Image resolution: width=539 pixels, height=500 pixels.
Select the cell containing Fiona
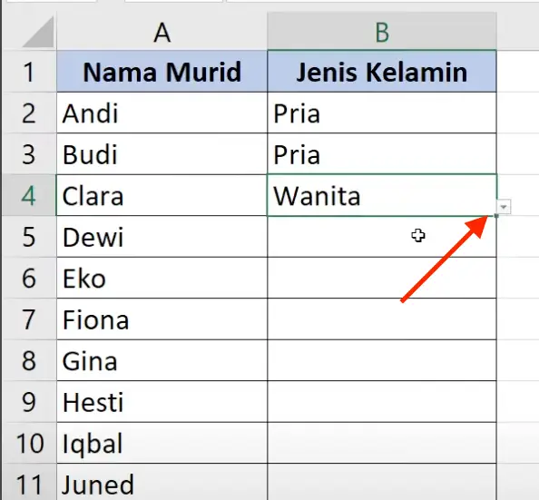pyautogui.click(x=162, y=319)
